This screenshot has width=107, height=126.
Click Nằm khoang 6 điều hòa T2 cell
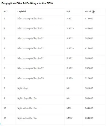point(30,68)
